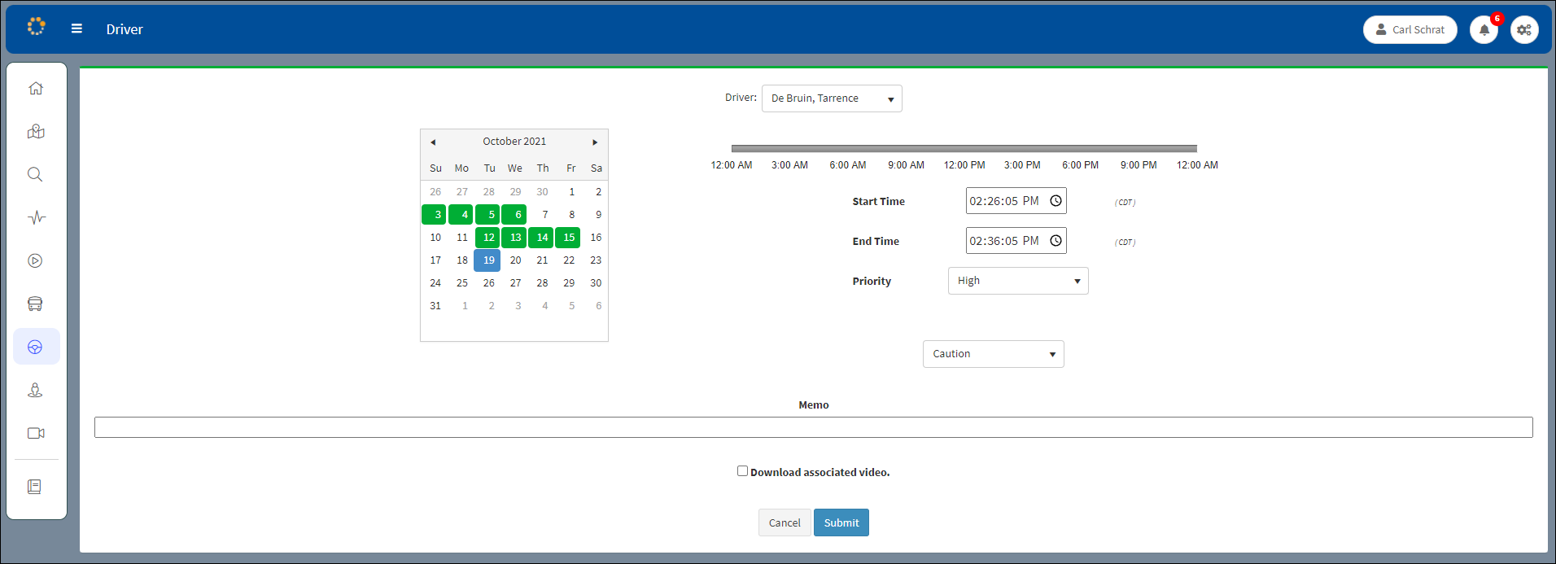1556x564 pixels.
Task: Enable Download associated video checkbox
Action: point(742,471)
